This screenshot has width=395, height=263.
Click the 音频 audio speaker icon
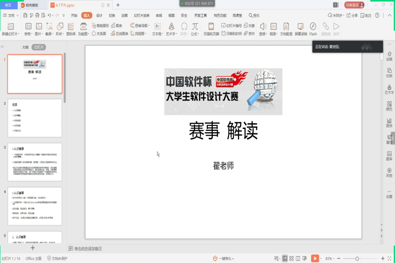tap(263, 27)
